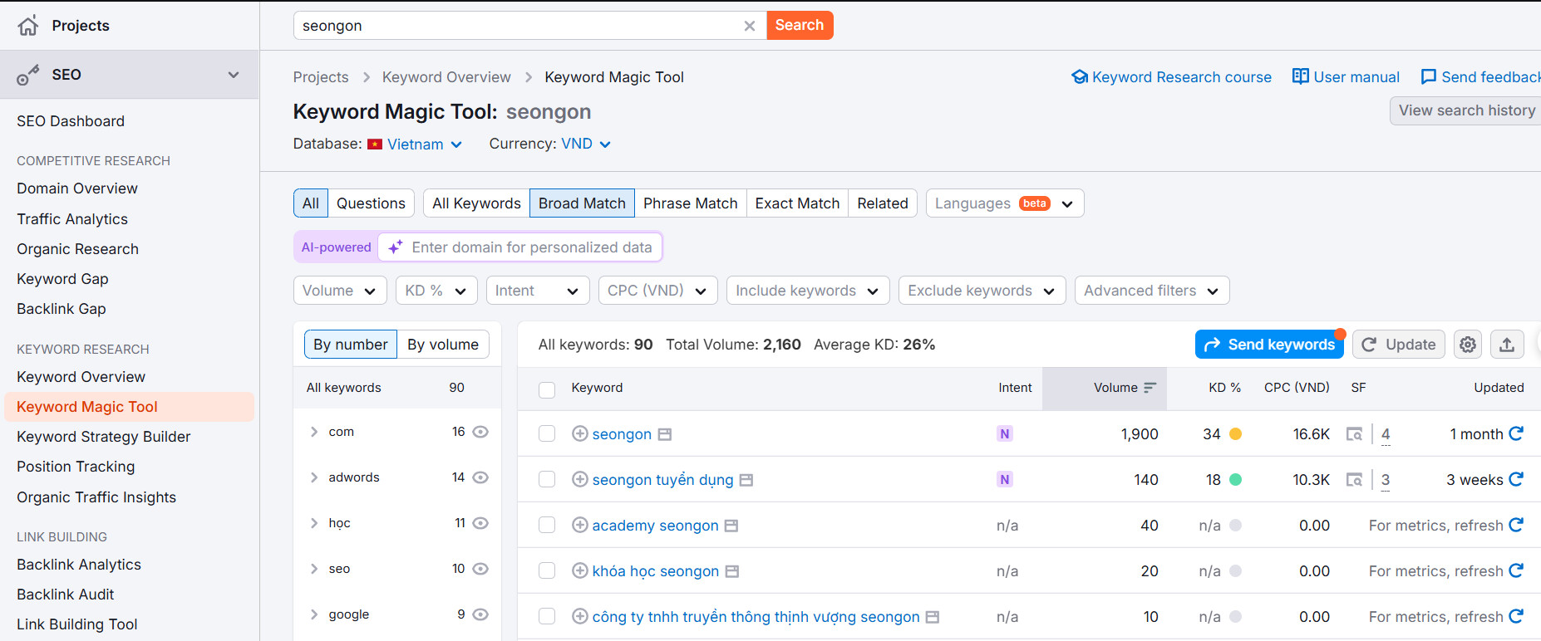This screenshot has height=641, width=1541.
Task: Click the Update button
Action: (x=1399, y=345)
